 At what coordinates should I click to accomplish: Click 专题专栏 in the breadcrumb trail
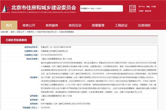click(x=30, y=32)
